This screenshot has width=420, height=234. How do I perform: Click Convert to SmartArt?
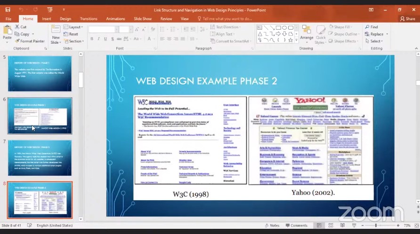tap(231, 41)
